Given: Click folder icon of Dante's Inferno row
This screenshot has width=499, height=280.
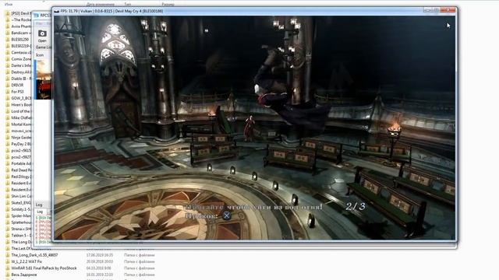Looking at the screenshot, I should pos(7,65).
